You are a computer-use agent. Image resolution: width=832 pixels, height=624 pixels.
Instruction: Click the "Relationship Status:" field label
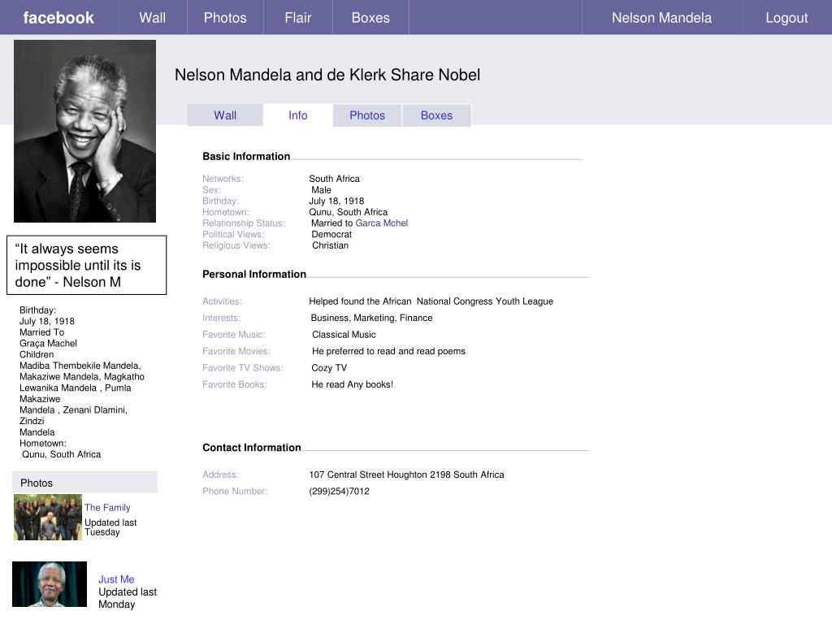244,223
